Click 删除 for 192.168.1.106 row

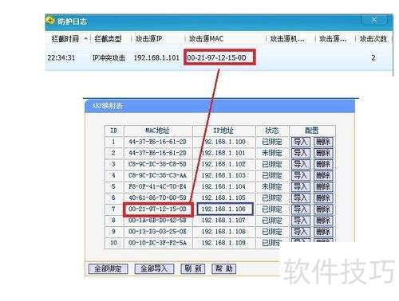pos(323,209)
